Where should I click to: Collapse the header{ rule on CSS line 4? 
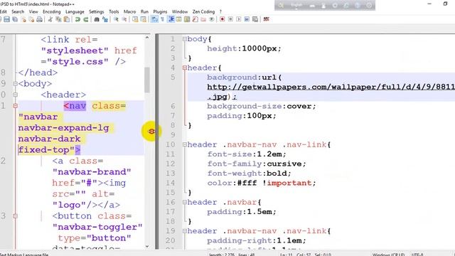(185, 68)
